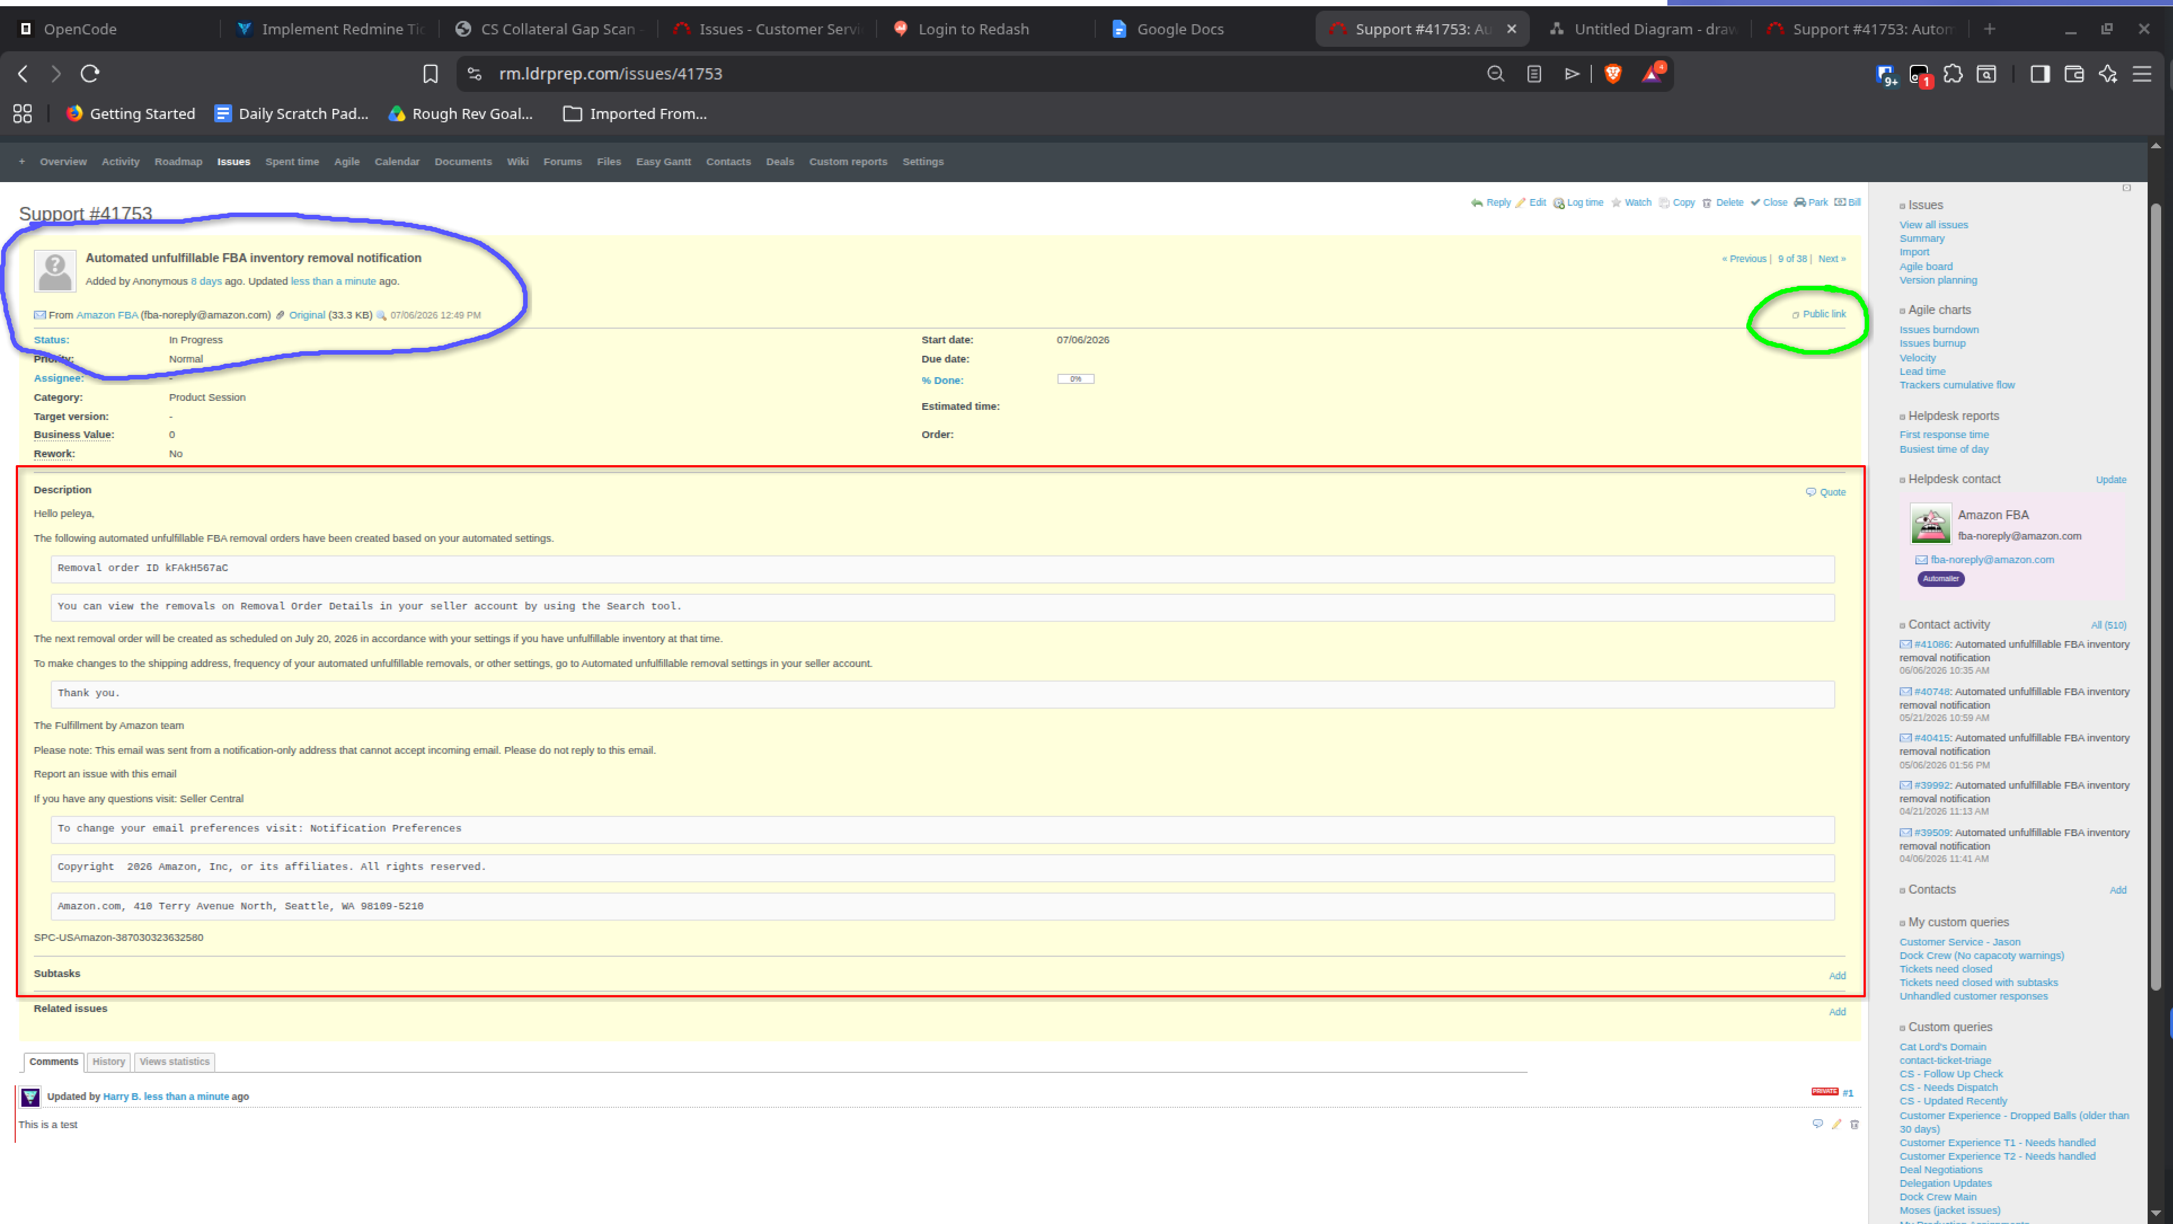This screenshot has height=1224, width=2173.
Task: Click the Edit pencil action
Action: tap(1530, 202)
